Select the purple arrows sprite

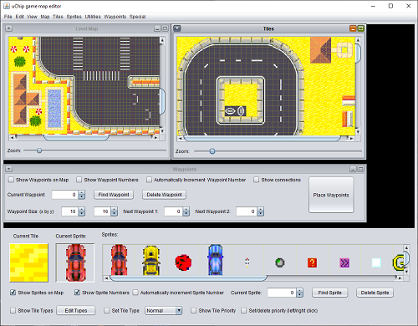344,262
